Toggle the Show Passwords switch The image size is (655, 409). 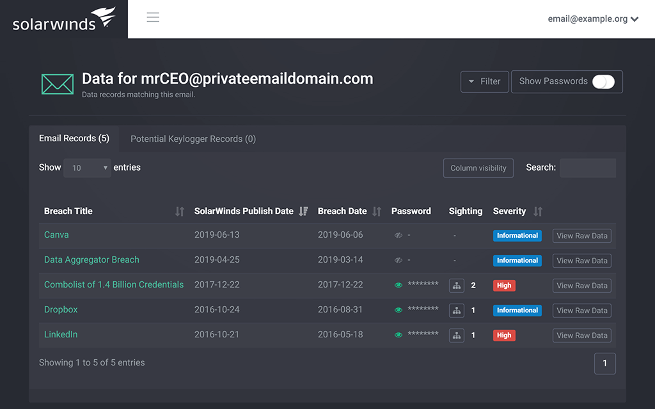pos(603,82)
